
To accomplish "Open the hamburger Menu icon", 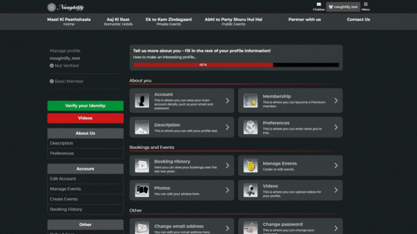I will pyautogui.click(x=365, y=4).
